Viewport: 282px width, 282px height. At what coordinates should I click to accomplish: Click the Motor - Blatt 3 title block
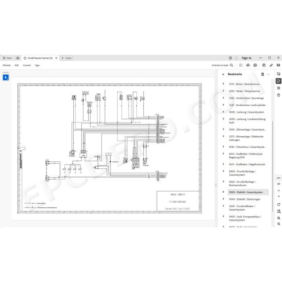tap(178, 201)
